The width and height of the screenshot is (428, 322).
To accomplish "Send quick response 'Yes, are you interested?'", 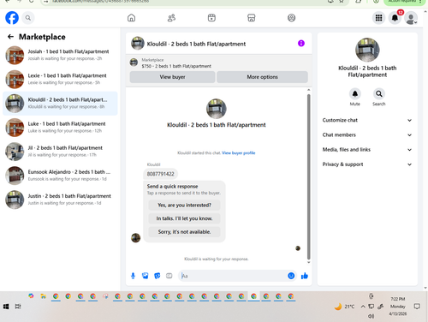I will pyautogui.click(x=184, y=206).
